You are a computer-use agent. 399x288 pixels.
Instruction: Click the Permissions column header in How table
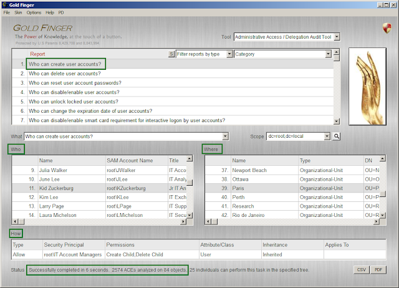pos(152,245)
